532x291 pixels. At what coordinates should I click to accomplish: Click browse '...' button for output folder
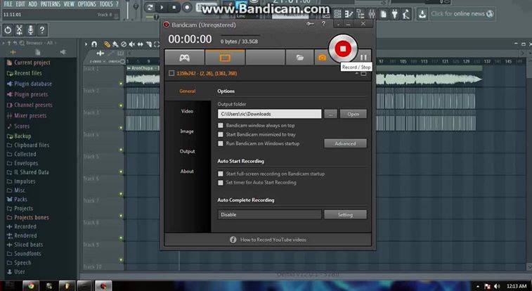pyautogui.click(x=330, y=114)
